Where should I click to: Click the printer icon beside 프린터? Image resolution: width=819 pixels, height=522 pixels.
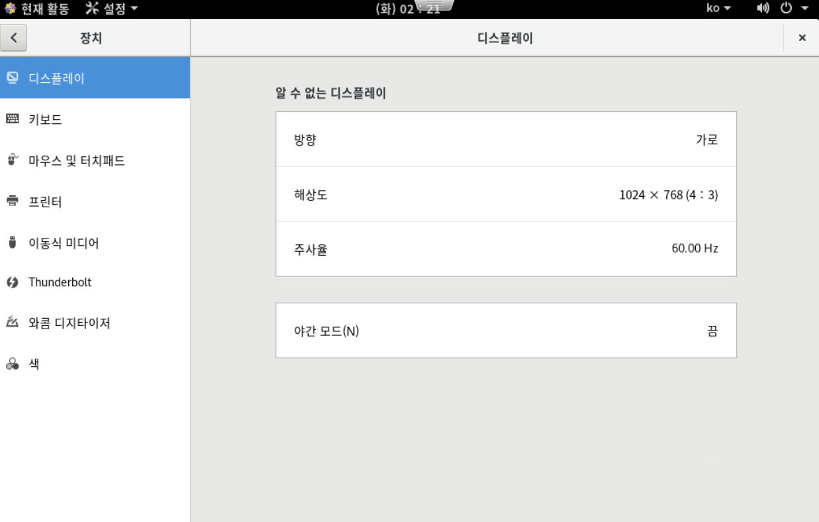tap(13, 201)
